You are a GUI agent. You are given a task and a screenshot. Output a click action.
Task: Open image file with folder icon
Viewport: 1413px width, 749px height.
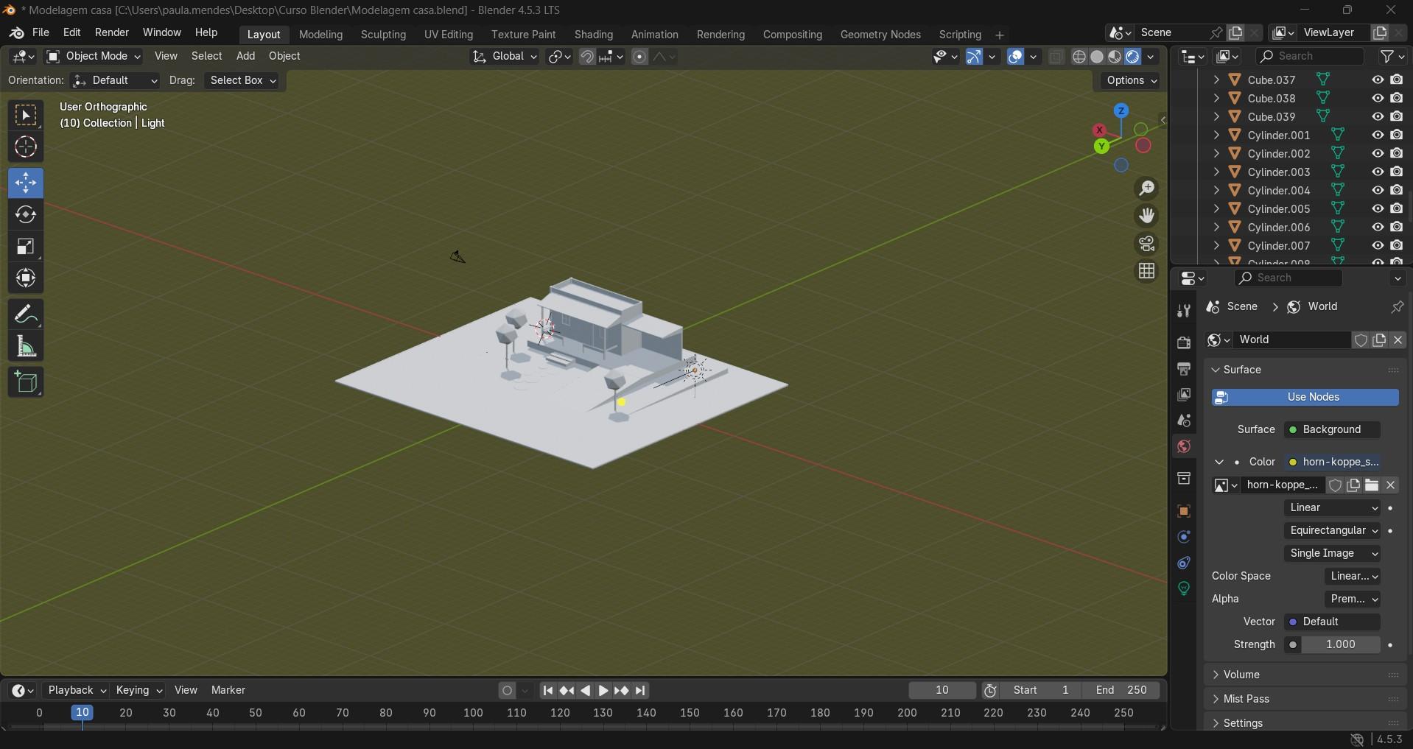point(1372,485)
